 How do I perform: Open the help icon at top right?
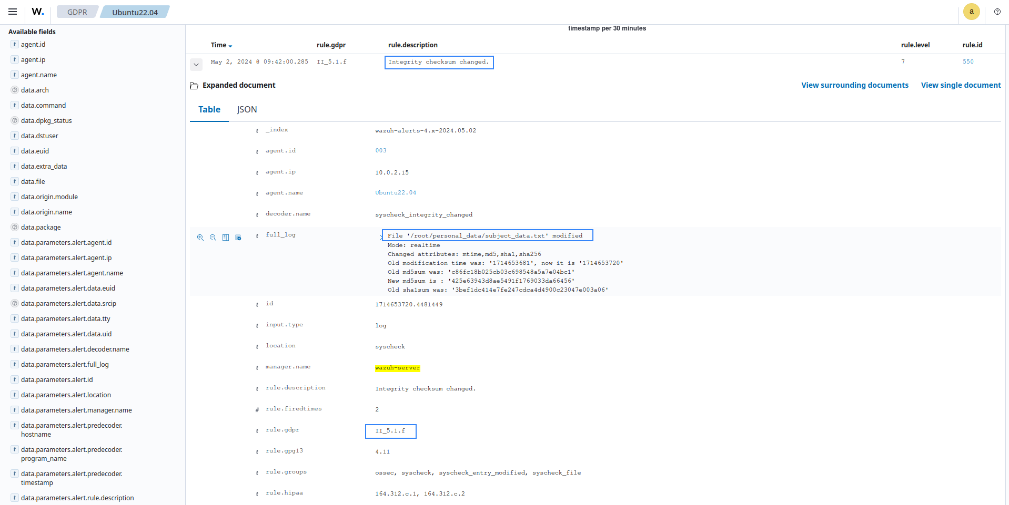coord(997,12)
